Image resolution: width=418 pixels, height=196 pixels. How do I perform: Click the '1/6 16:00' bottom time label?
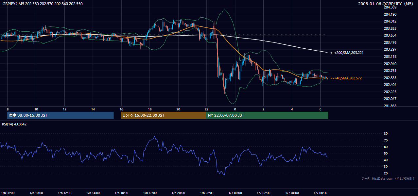click(121, 193)
